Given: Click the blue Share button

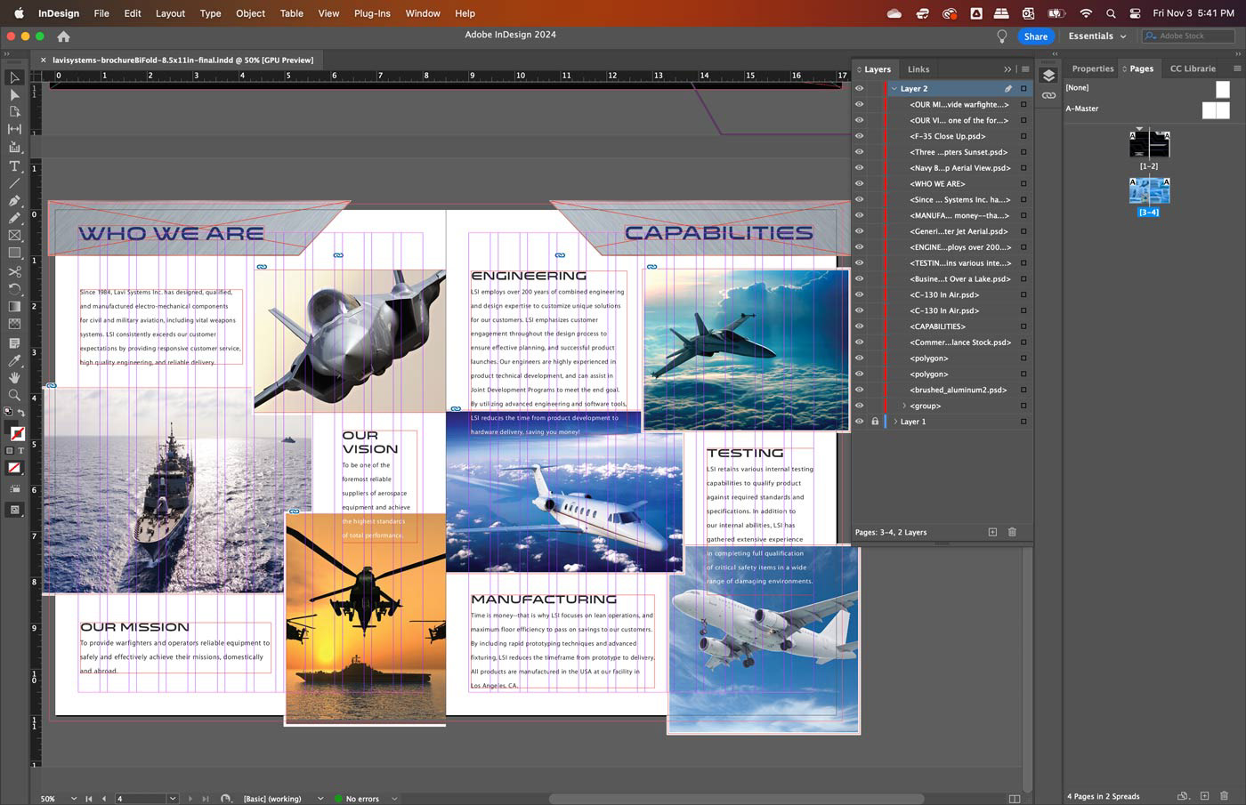Looking at the screenshot, I should (x=1035, y=36).
